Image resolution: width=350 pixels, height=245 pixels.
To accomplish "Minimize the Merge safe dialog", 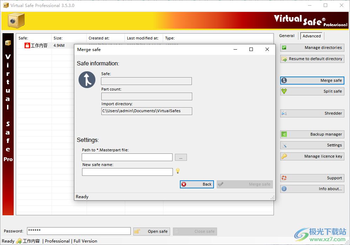I will pos(235,49).
